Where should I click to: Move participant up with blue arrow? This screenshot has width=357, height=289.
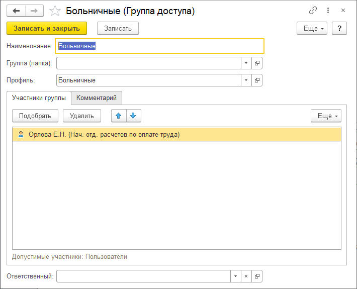click(119, 116)
